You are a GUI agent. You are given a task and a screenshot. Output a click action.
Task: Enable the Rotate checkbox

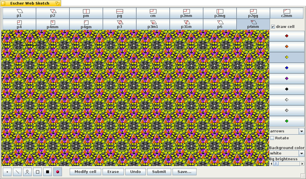tap(272, 138)
